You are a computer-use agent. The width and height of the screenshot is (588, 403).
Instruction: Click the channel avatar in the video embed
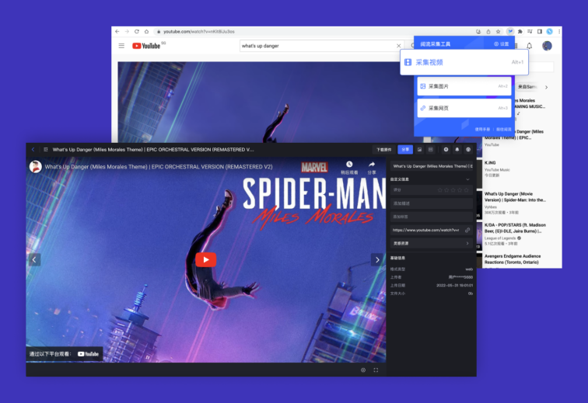click(x=36, y=167)
